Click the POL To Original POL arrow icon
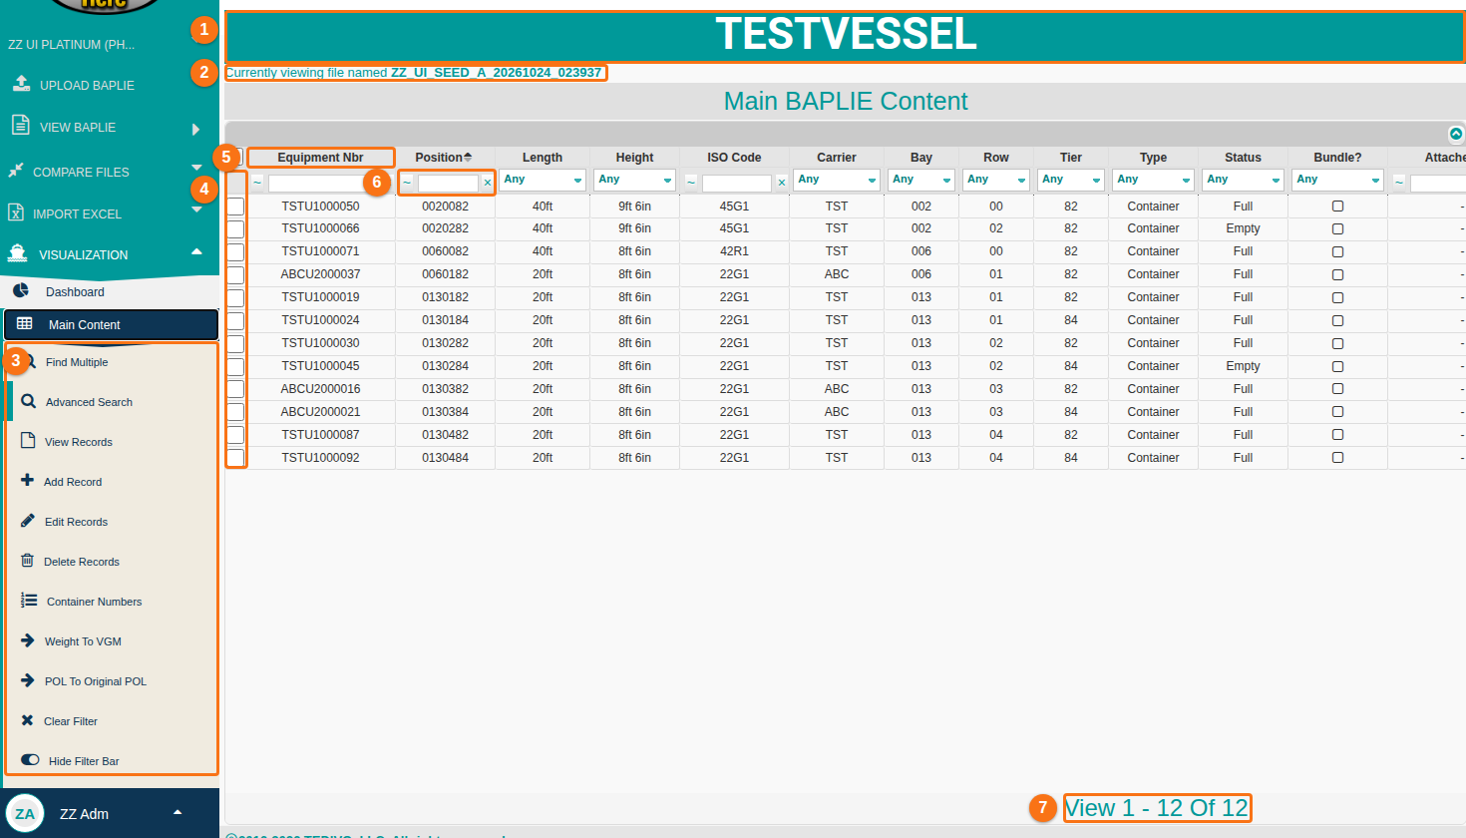The image size is (1466, 838). click(27, 680)
